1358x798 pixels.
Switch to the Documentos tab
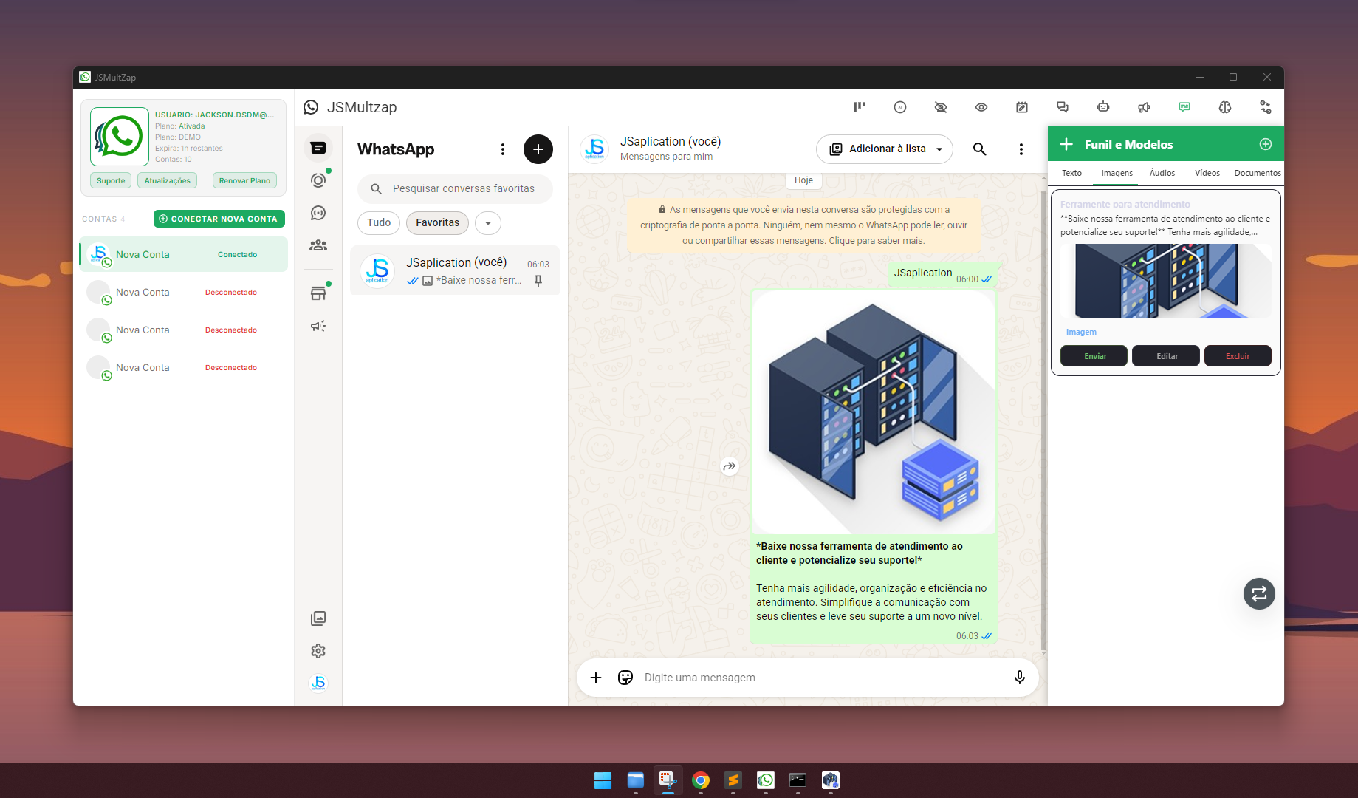pos(1258,173)
